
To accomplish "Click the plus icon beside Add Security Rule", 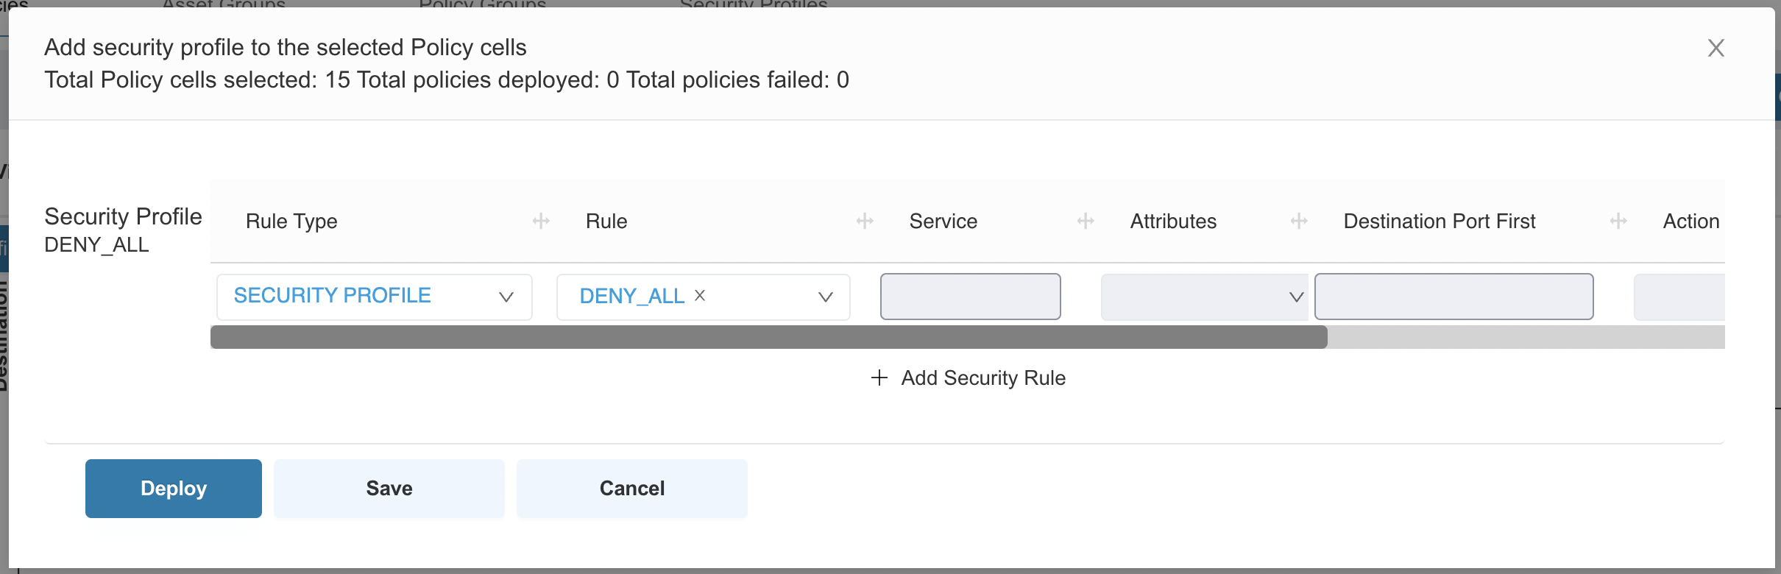I will [879, 378].
